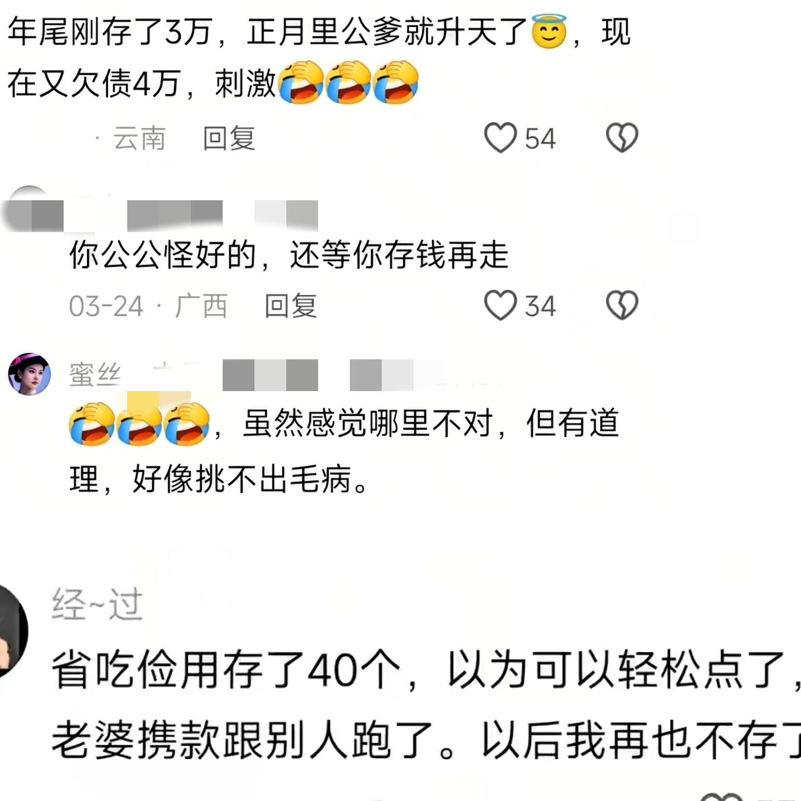This screenshot has height=801, width=801.
Task: Like the Guangxi comment with 34 likes
Action: point(501,305)
